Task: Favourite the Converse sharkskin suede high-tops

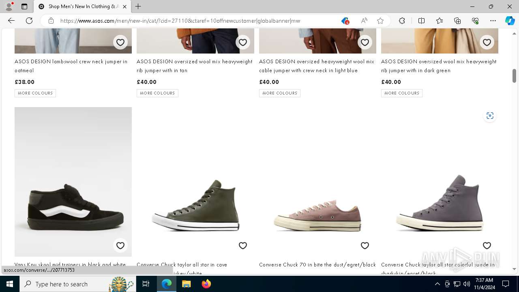Action: [x=487, y=245]
